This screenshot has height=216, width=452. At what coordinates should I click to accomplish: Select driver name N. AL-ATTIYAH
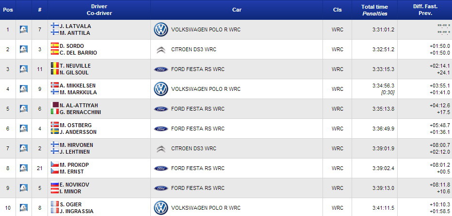tap(79, 105)
